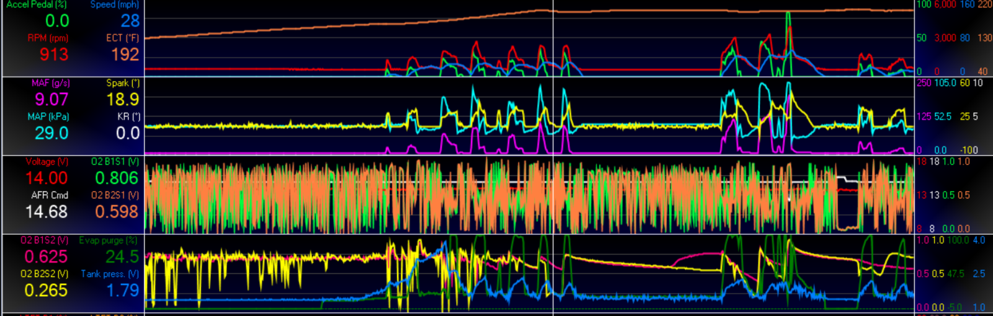Click the red 6,000 RPM axis maximum

(945, 4)
